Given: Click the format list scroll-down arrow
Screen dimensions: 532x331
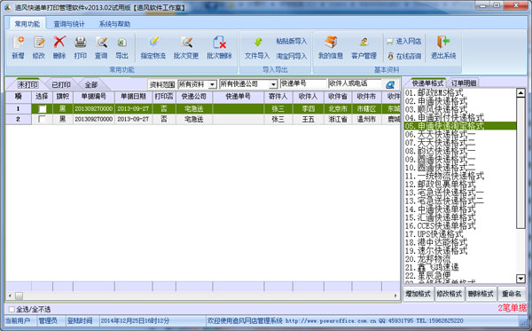Looking at the screenshot, I should [520, 279].
